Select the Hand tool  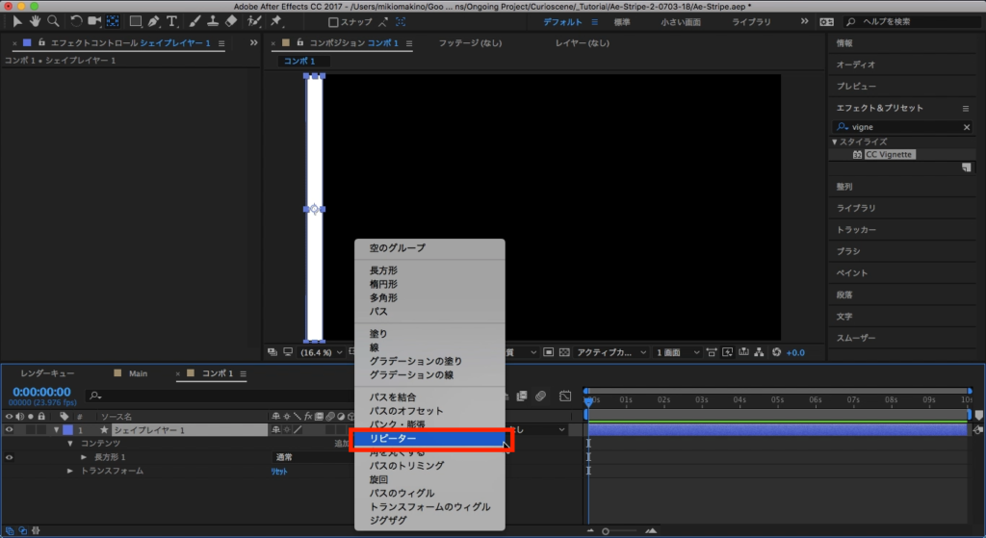point(36,20)
